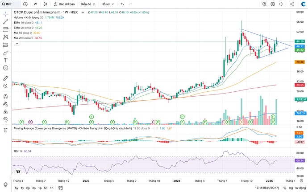
Task: Toggle the magnet snap mode
Action: (5, 96)
